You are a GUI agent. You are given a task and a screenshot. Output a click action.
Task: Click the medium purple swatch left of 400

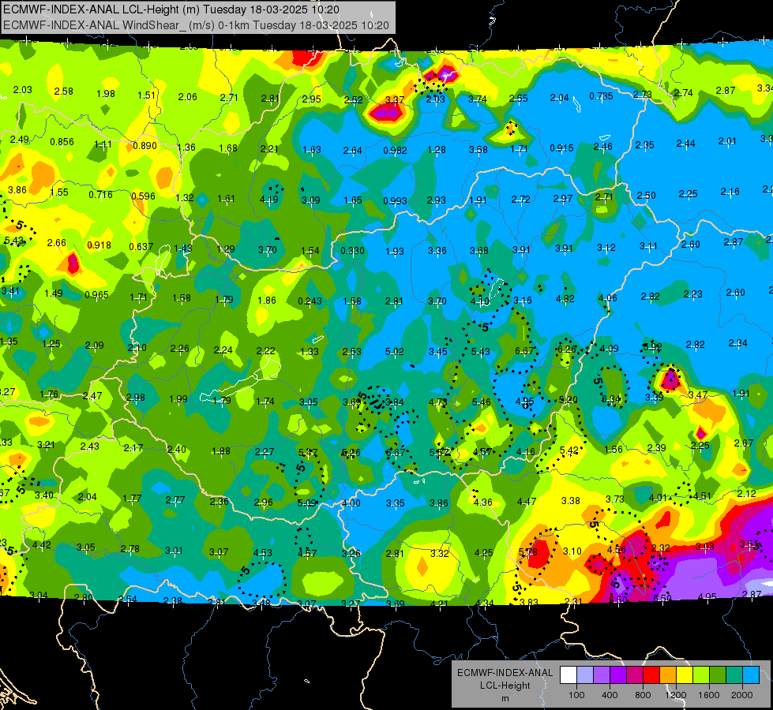click(602, 675)
